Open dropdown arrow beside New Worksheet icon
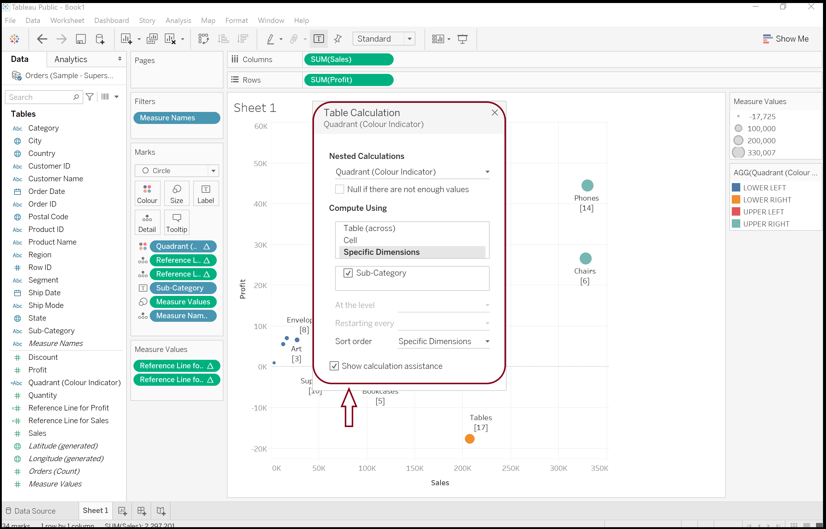 (x=139, y=39)
